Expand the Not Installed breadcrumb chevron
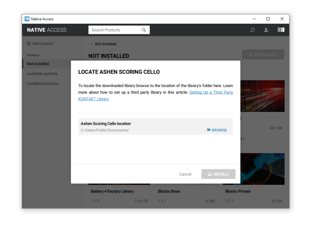This screenshot has width=311, height=230. 91,44
